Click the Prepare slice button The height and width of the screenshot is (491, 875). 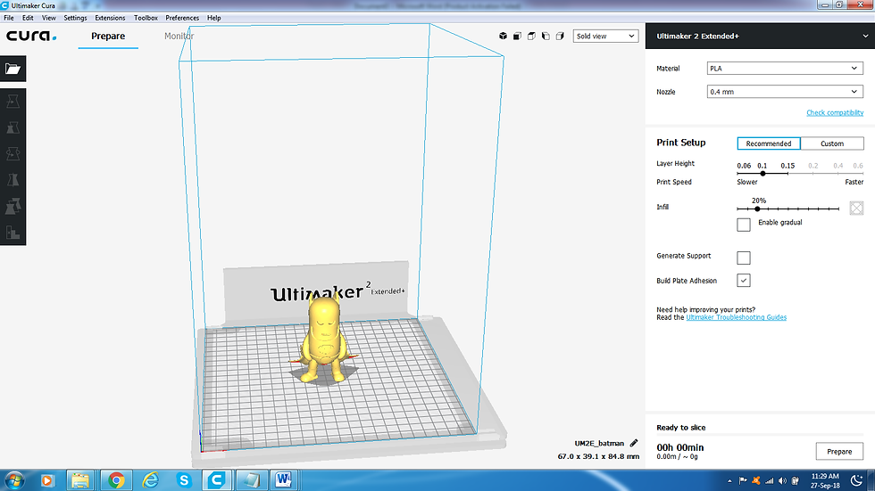839,452
